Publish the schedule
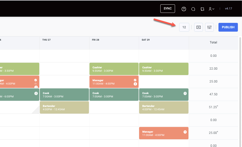 coord(228,27)
